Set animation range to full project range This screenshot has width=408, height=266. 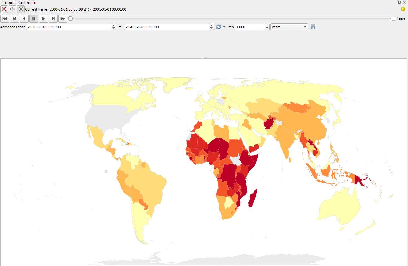pyautogui.click(x=218, y=27)
